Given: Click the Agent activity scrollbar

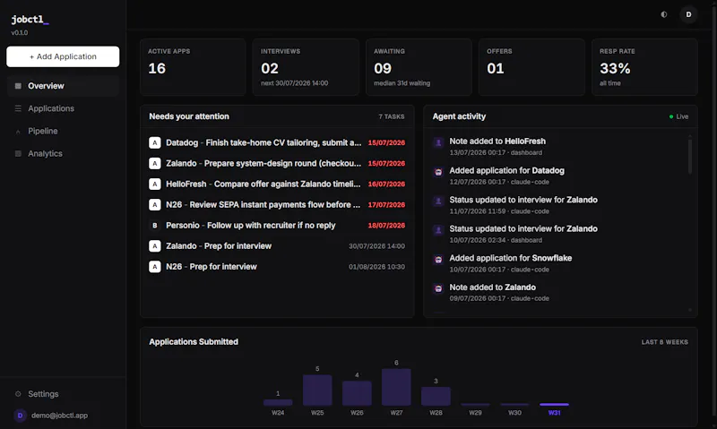Looking at the screenshot, I should tap(690, 157).
